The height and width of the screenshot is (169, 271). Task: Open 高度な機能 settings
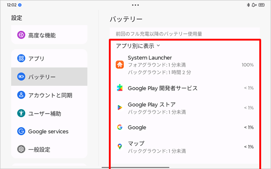pos(49,35)
